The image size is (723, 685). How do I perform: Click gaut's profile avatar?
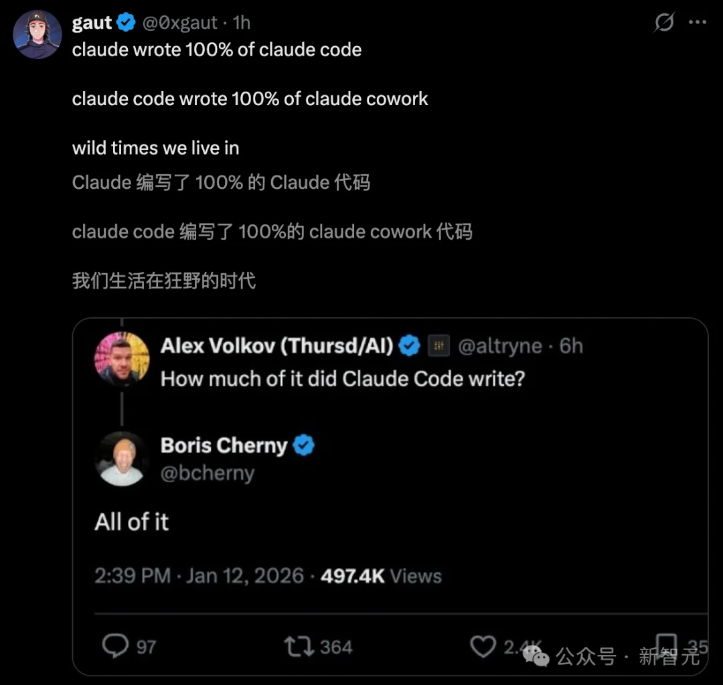(x=37, y=35)
